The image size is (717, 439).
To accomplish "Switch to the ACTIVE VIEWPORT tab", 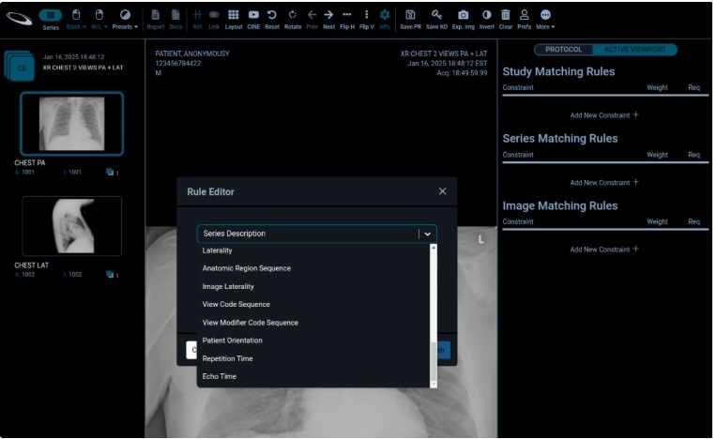I will pos(634,50).
